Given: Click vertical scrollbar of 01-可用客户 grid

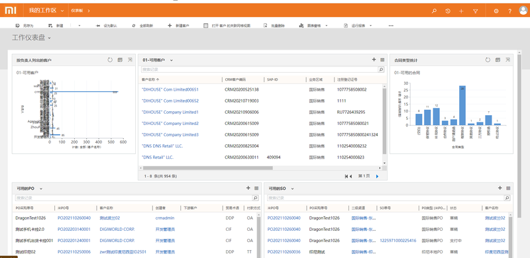Looking at the screenshot, I should pos(384,122).
